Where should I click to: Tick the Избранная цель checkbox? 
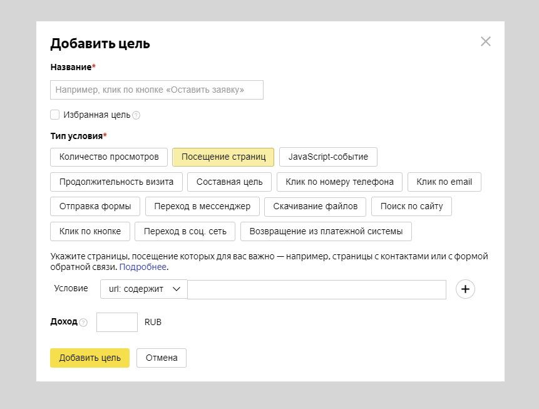[55, 115]
